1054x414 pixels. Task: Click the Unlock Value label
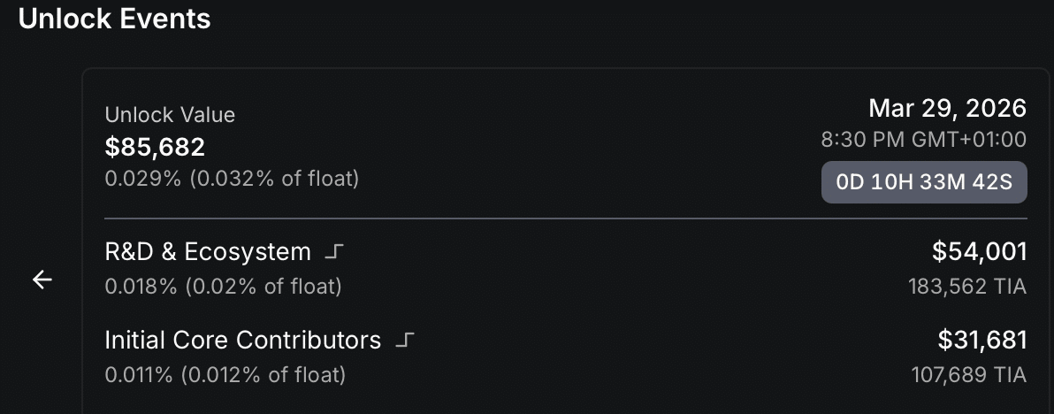pos(170,115)
